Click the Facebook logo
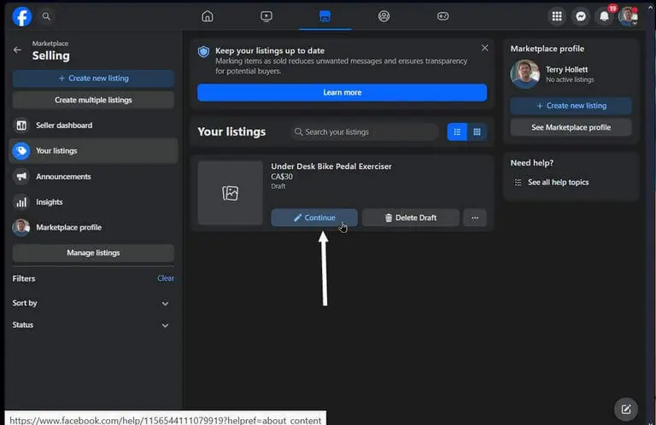Screen dimensions: 656x425 point(21,16)
